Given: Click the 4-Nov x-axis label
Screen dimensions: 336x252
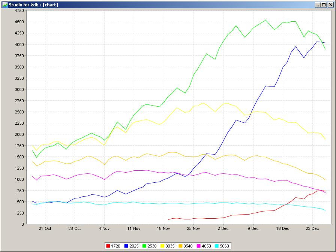Looking at the screenshot, I should coord(104,228).
